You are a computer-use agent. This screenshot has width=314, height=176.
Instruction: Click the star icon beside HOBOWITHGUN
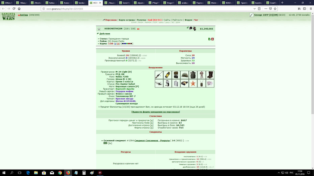pos(99,29)
